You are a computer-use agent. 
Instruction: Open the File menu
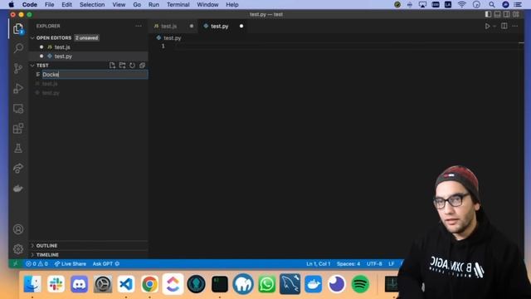[50, 5]
